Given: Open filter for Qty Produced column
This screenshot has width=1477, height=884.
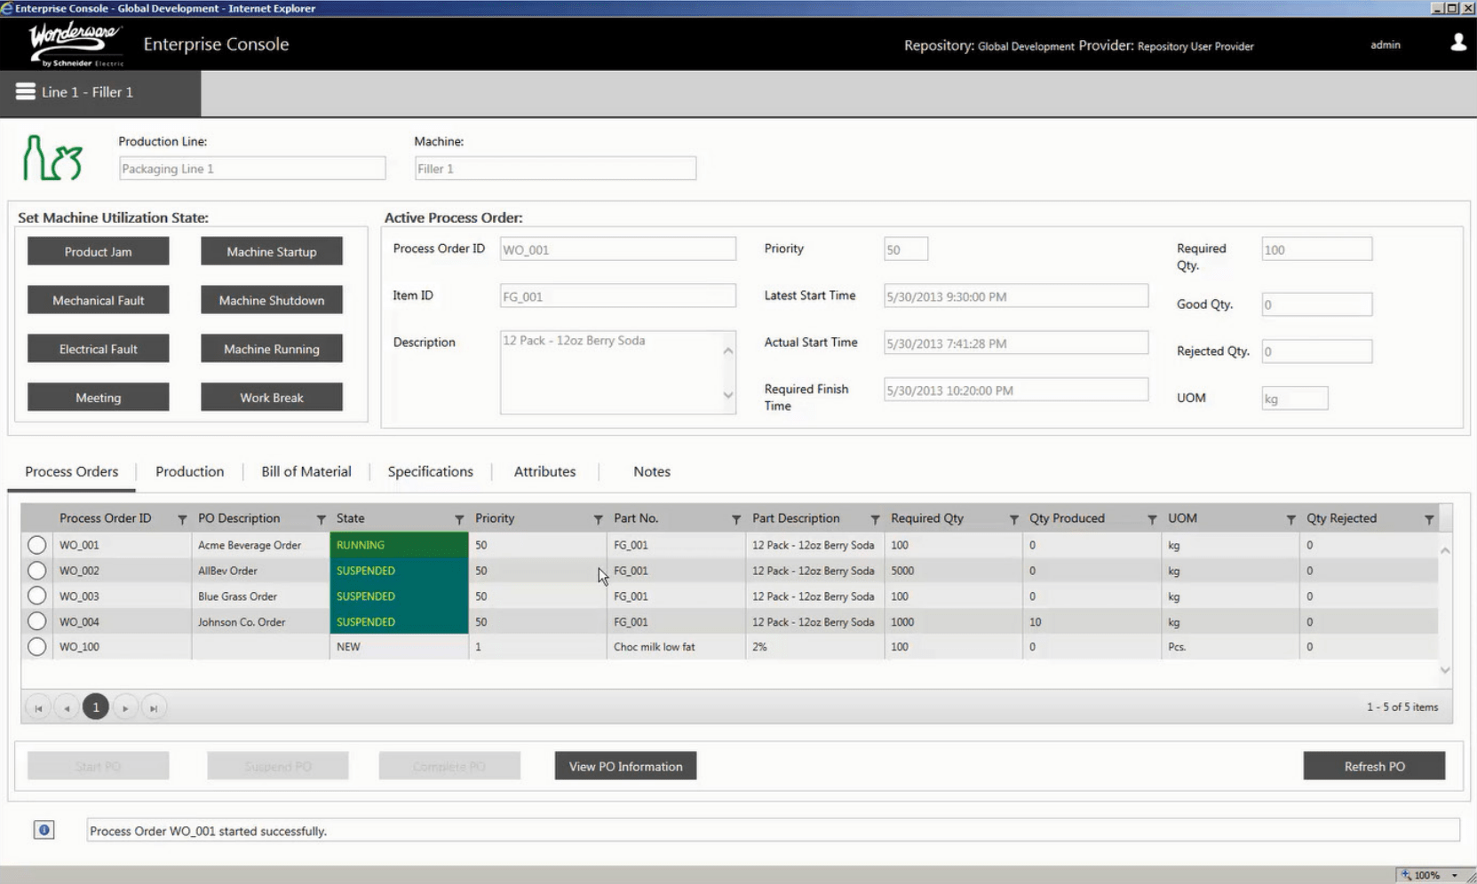Looking at the screenshot, I should click(1152, 519).
